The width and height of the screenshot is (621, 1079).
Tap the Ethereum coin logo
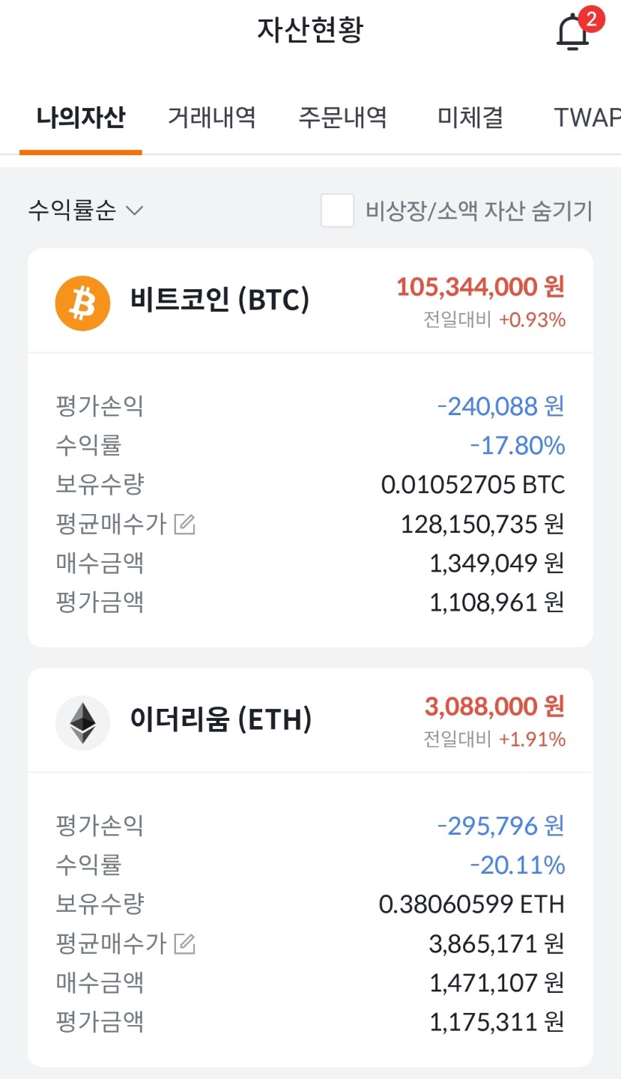pyautogui.click(x=82, y=723)
